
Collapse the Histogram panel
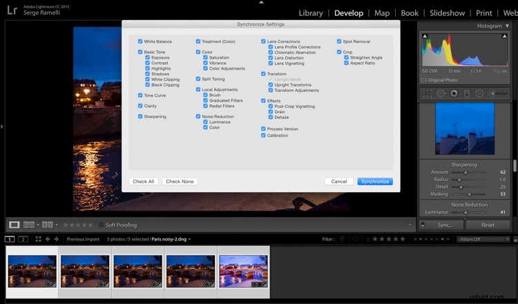[509, 26]
